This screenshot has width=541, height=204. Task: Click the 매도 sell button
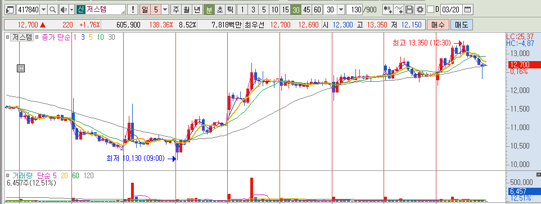point(461,25)
